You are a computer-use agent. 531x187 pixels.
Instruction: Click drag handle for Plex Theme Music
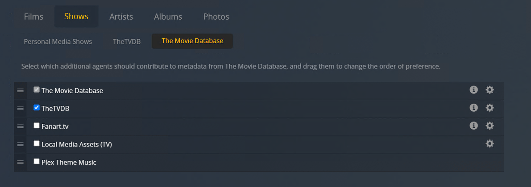[20, 162]
